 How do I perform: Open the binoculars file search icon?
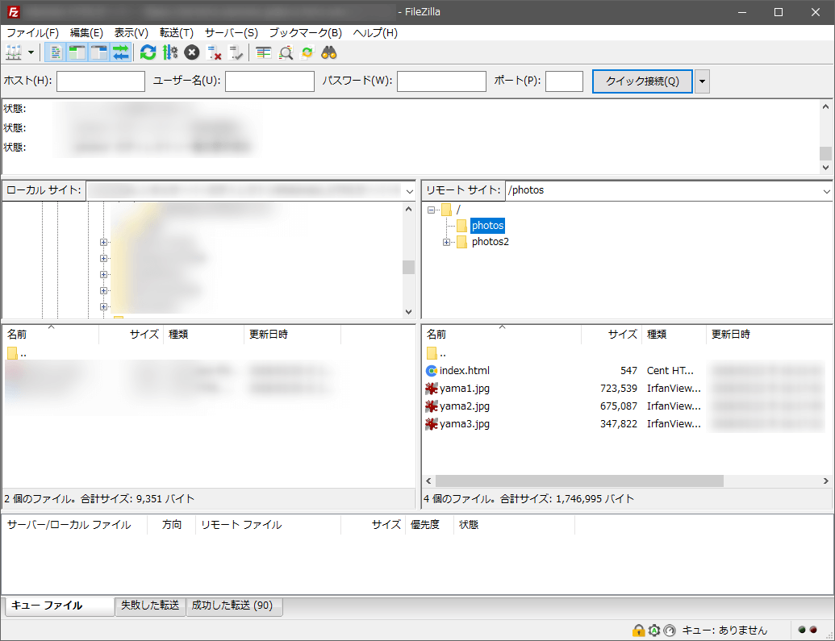[x=329, y=53]
